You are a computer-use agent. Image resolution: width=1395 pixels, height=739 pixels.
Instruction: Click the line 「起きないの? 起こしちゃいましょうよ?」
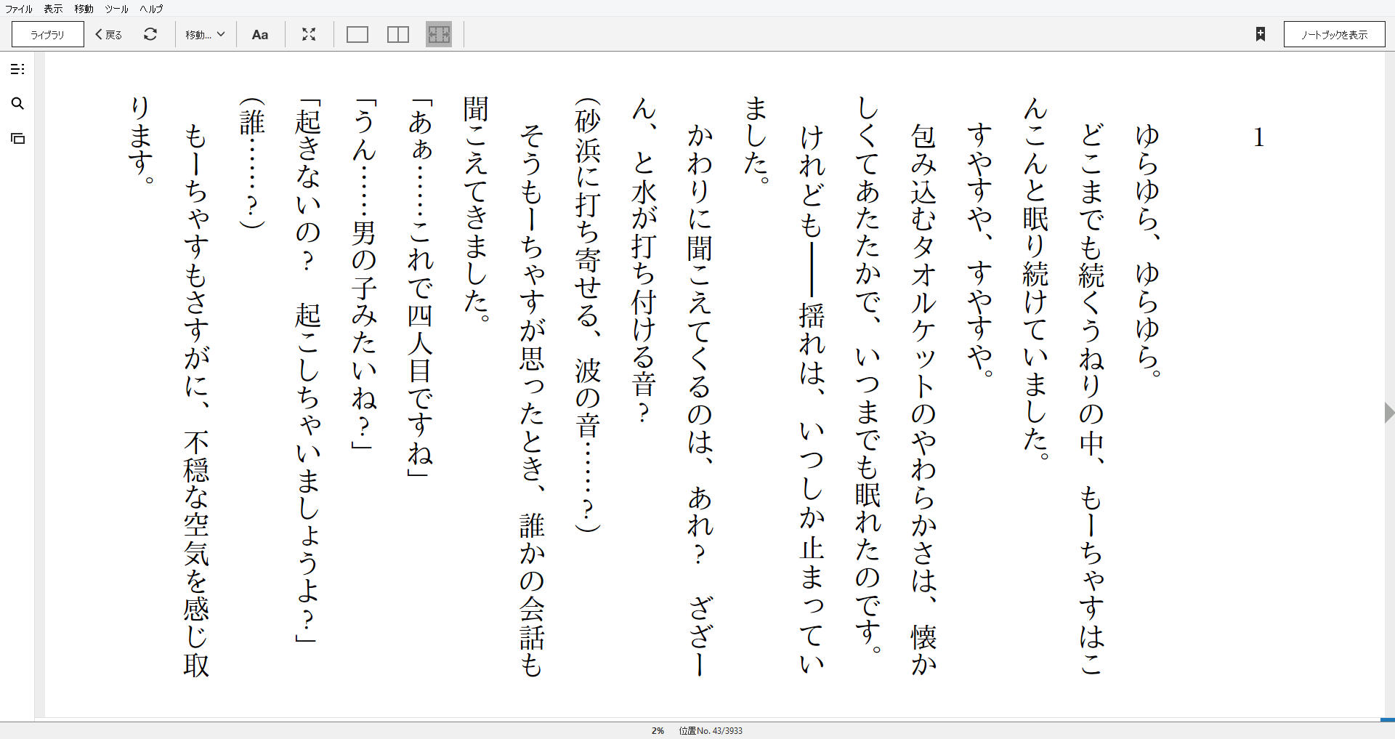[308, 371]
